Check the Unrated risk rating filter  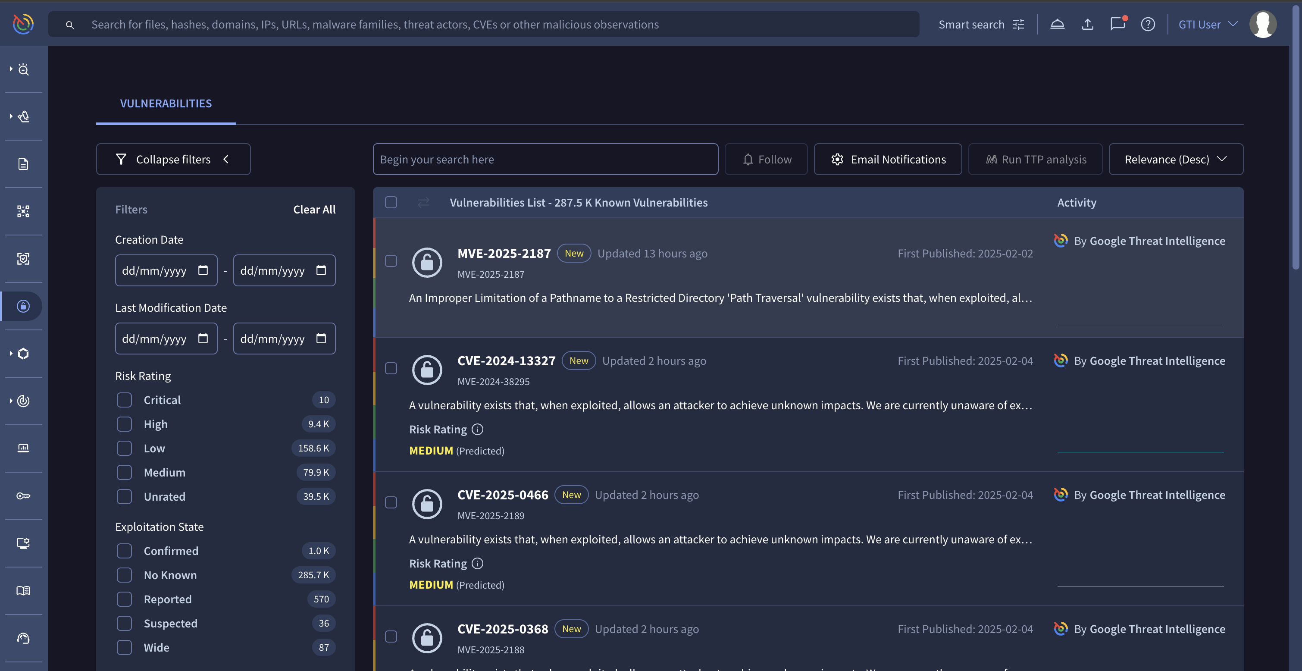[x=124, y=496]
